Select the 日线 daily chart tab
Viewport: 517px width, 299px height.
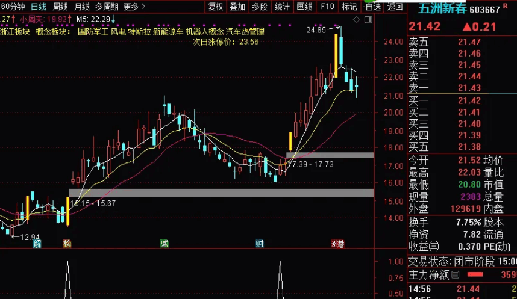[x=39, y=7]
